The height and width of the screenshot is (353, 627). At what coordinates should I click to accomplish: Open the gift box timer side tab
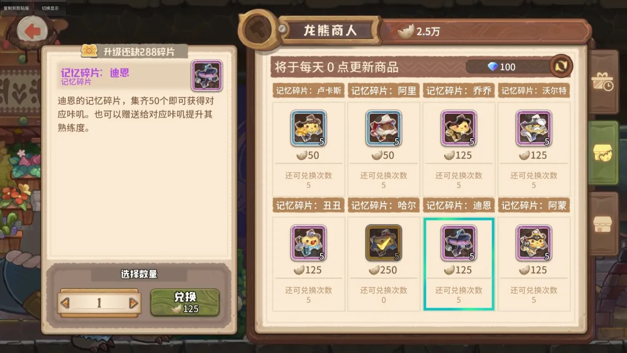coord(603,82)
